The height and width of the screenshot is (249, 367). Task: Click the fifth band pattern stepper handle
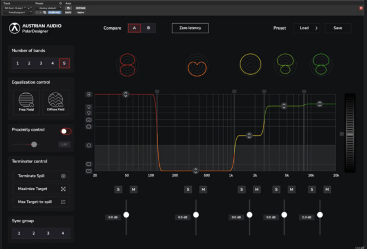click(320, 104)
